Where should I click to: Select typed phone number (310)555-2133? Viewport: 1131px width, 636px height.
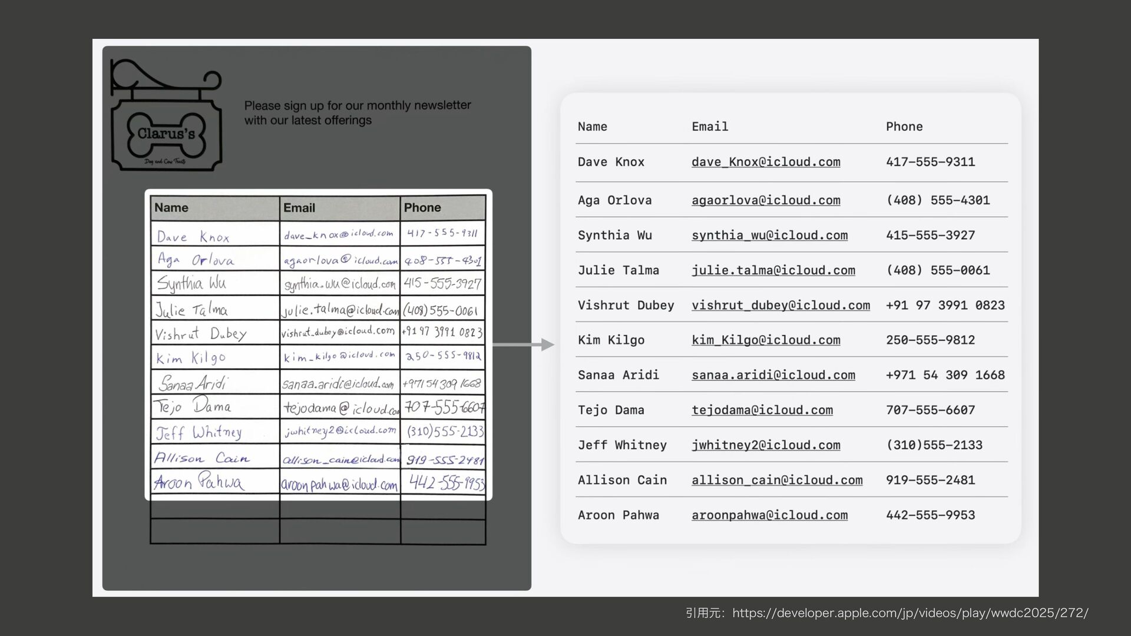point(934,445)
